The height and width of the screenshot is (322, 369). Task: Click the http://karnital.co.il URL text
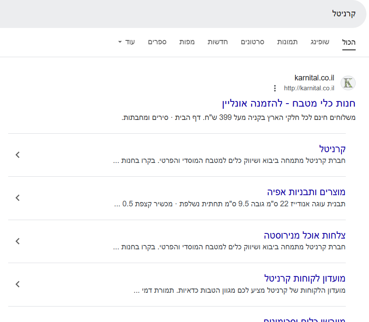(x=309, y=88)
